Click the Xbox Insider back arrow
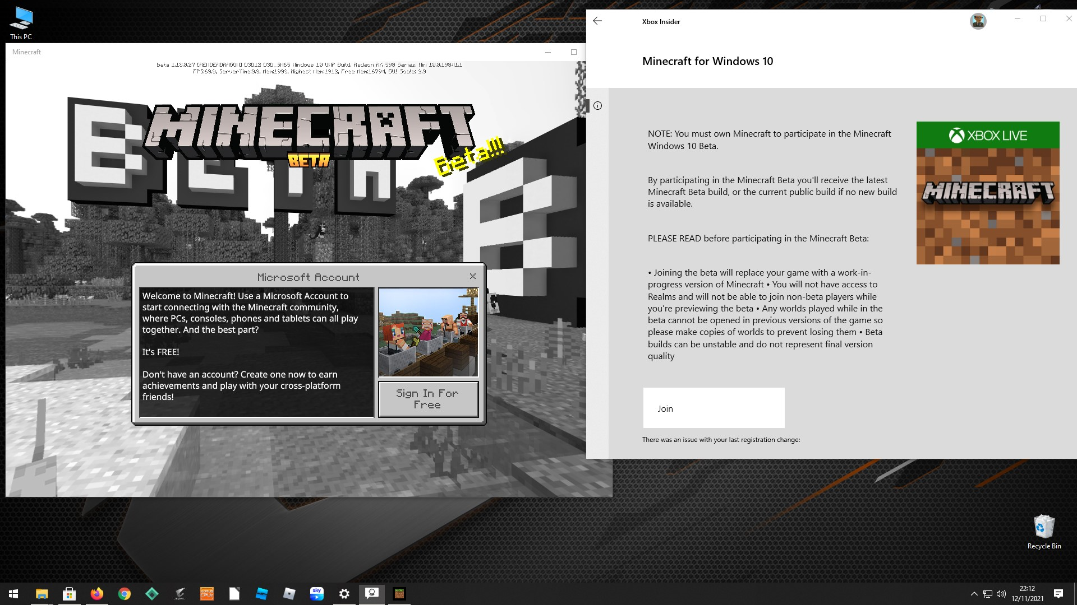The image size is (1077, 605). tap(597, 21)
